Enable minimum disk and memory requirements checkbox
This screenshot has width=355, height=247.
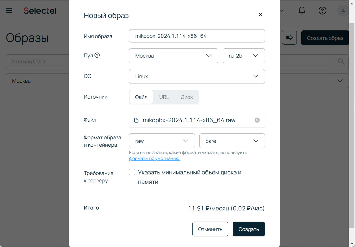click(x=132, y=172)
